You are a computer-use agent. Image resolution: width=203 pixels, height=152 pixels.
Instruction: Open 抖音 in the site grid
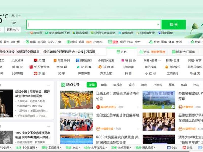pos(128,73)
